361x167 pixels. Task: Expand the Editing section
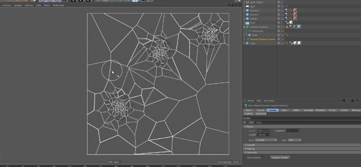(246, 148)
